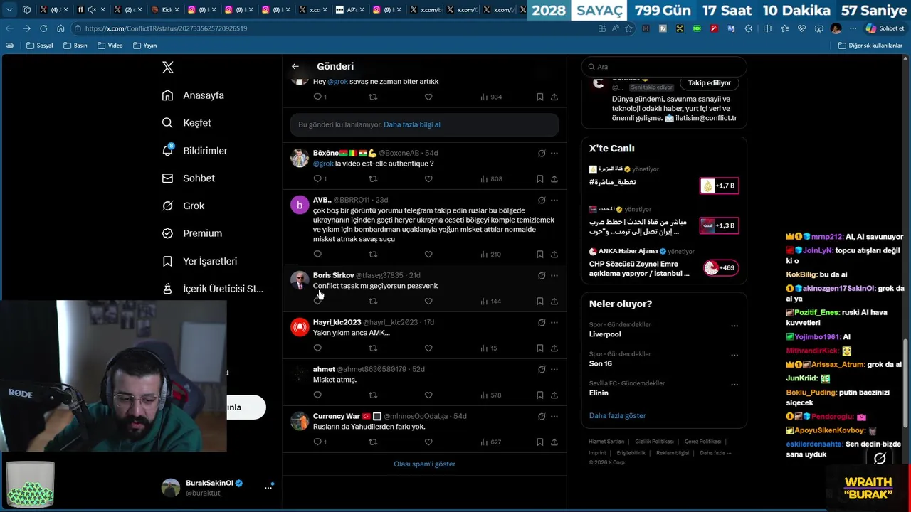The image size is (911, 512).
Task: Open more options for Son 16 trend
Action: (x=734, y=356)
